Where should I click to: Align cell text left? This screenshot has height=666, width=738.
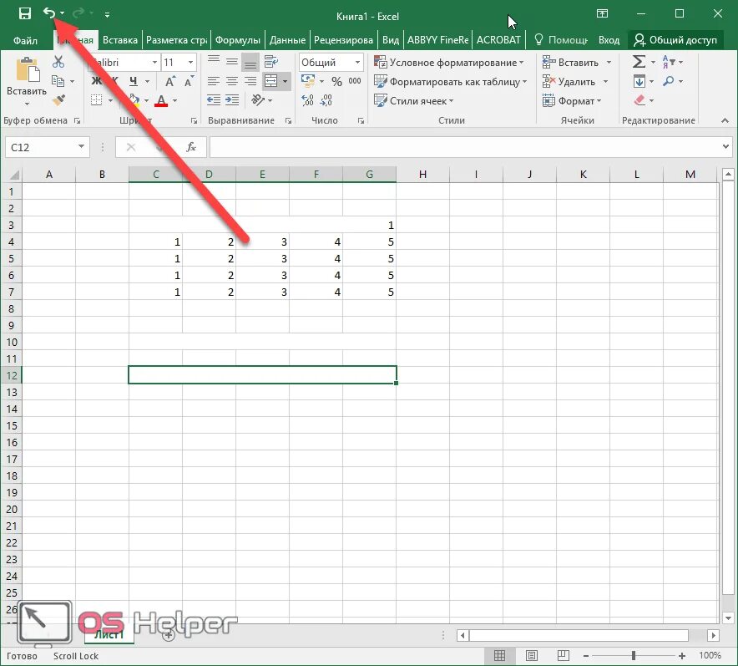click(214, 81)
